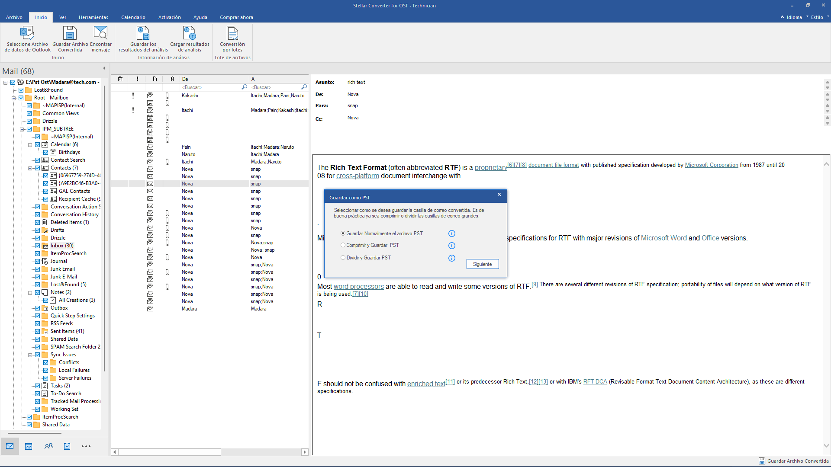The width and height of the screenshot is (831, 467).
Task: Click search magnifier in A column
Action: [x=304, y=87]
